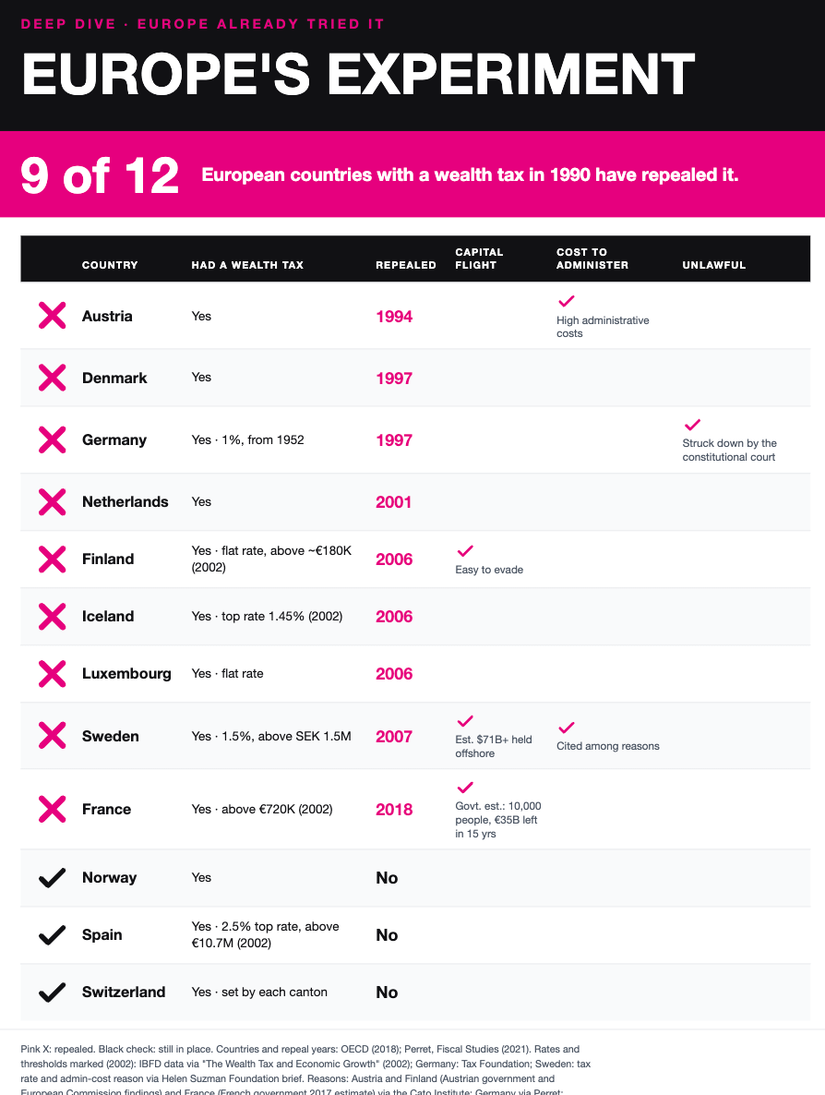Click the Had a Wealth Tax header
825x1095 pixels.
[248, 265]
